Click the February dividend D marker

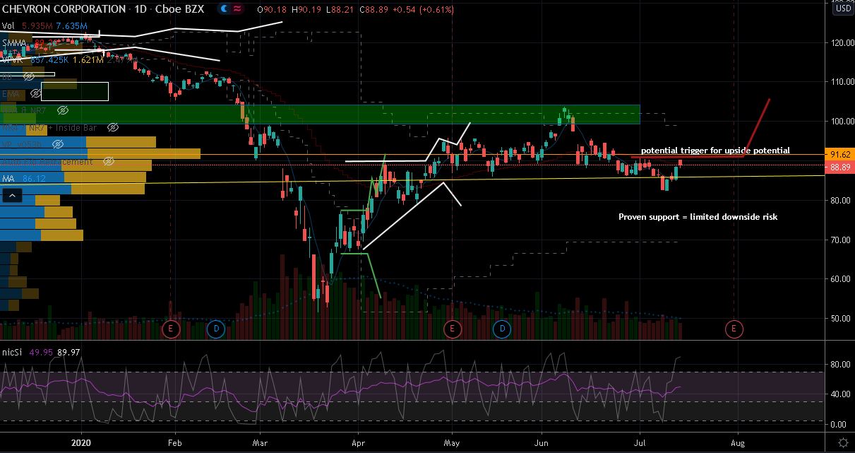tap(215, 328)
